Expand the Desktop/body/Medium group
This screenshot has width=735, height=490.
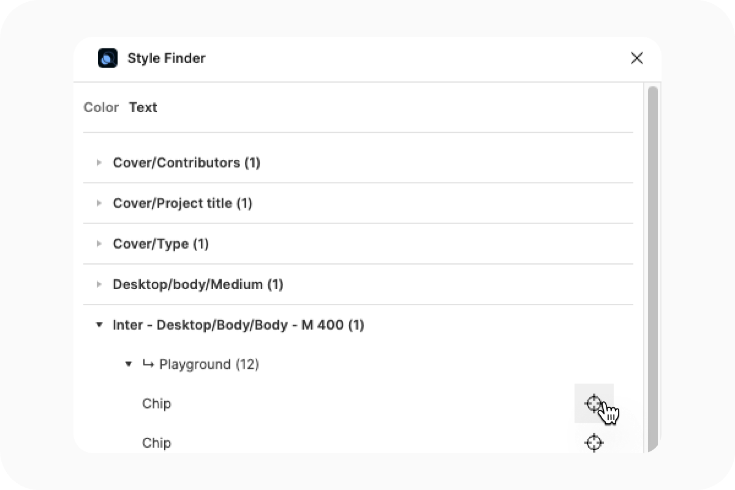[99, 284]
